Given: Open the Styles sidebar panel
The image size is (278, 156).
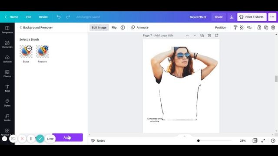Looking at the screenshot, I should [x=7, y=103].
